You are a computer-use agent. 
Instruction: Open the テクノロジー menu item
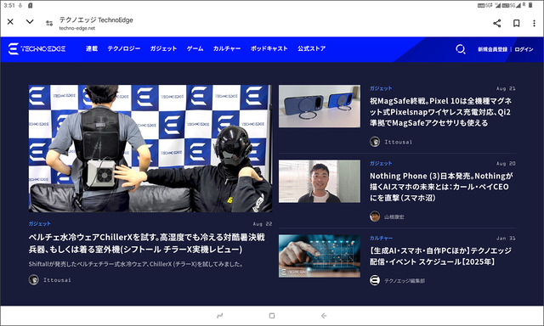point(124,48)
